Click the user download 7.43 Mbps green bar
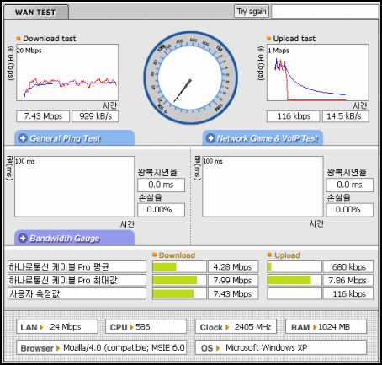 [x=173, y=293]
